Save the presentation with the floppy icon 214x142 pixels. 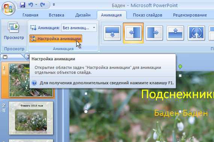point(23,5)
